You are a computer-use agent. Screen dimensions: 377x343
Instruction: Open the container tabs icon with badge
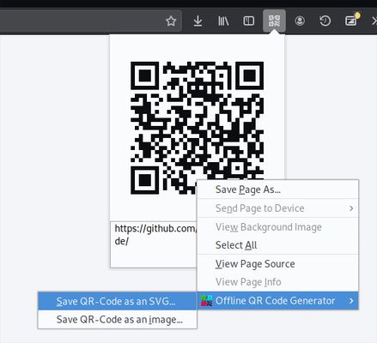coord(351,21)
